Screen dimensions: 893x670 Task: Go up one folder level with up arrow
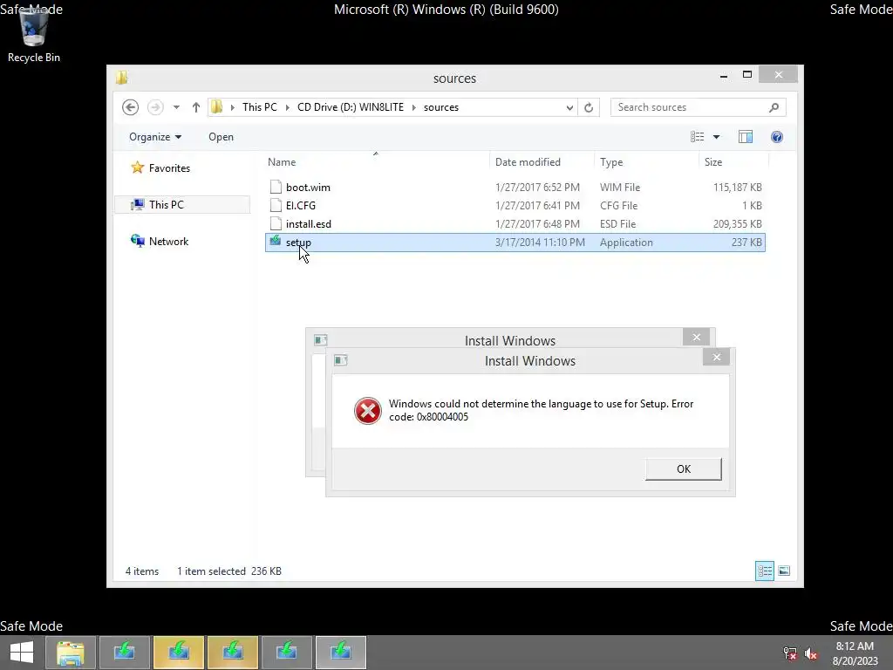(x=196, y=107)
